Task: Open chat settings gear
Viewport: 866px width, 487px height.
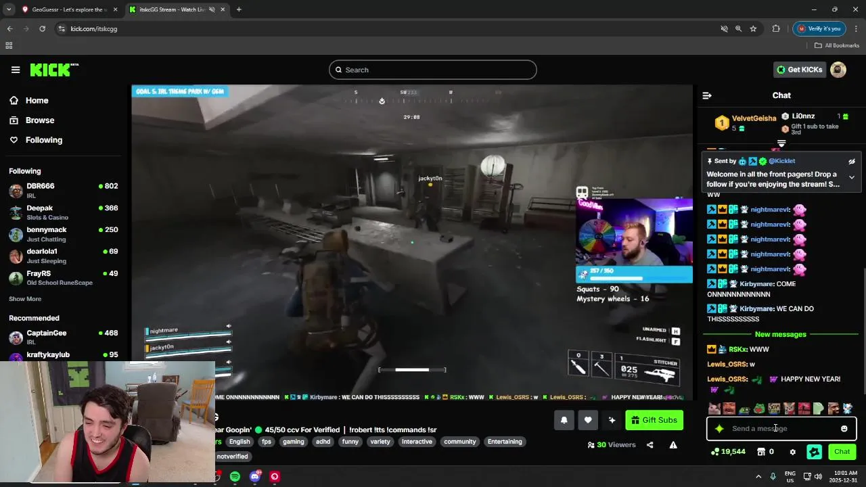Action: [x=793, y=452]
